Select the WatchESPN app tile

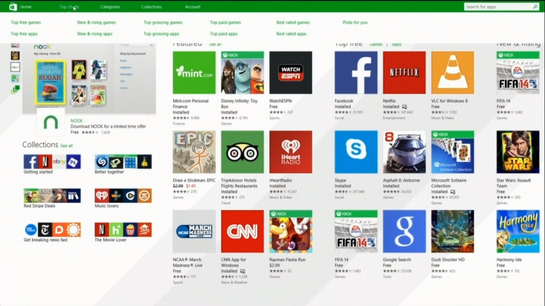[x=291, y=73]
